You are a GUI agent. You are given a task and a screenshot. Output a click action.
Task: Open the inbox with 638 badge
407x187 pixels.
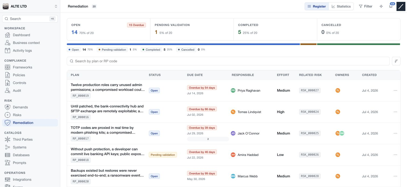[x=391, y=6]
